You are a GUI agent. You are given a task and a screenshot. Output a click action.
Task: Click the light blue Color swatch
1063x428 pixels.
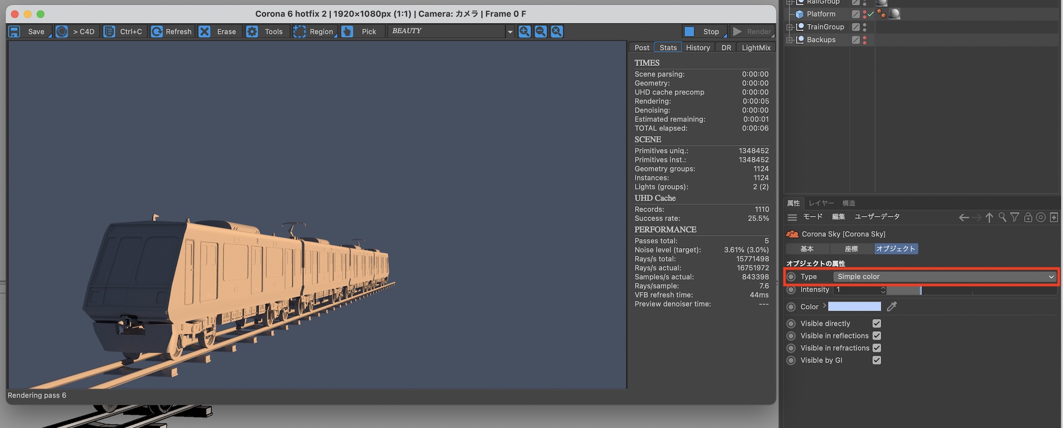pyautogui.click(x=854, y=306)
